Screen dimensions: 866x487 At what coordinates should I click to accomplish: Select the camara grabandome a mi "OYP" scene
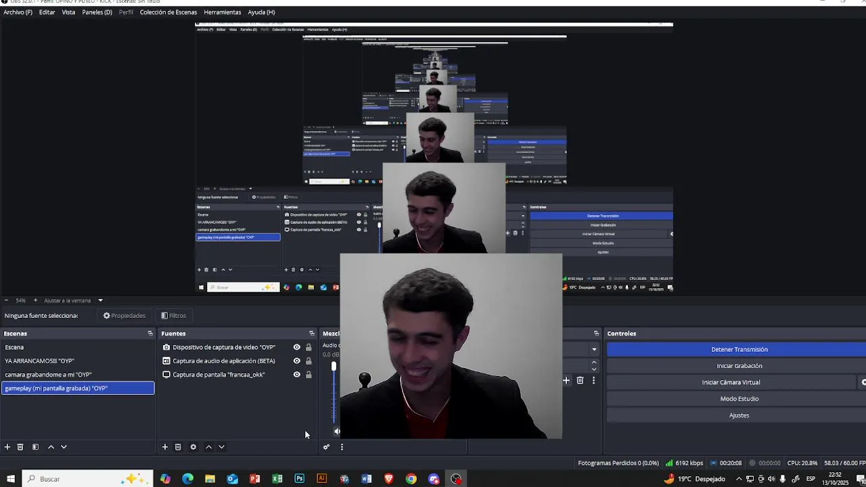pyautogui.click(x=78, y=375)
